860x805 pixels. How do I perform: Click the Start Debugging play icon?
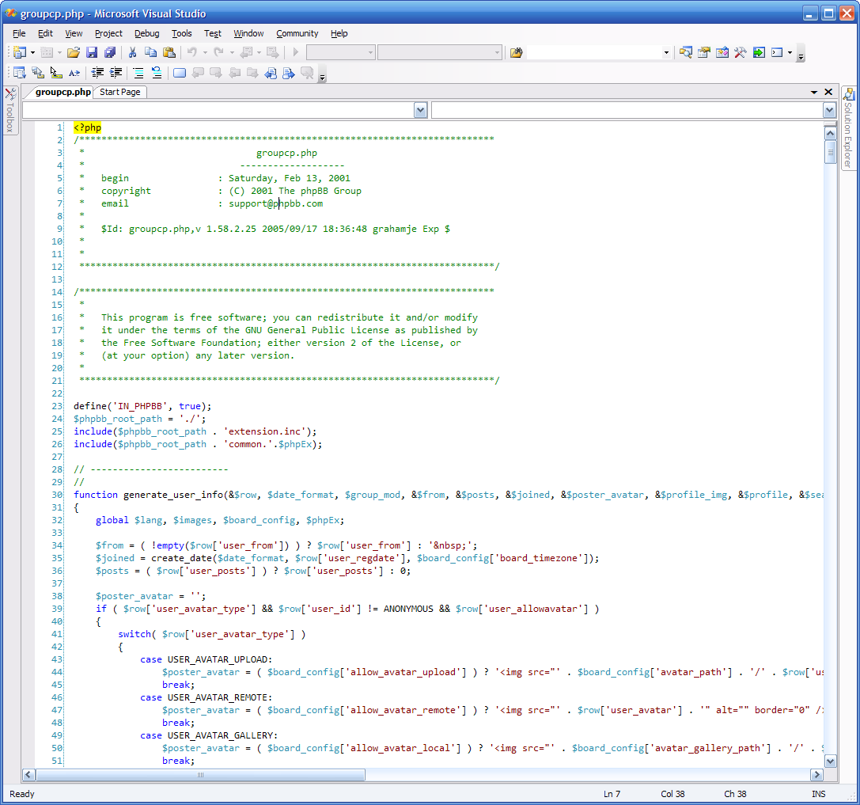tap(296, 53)
